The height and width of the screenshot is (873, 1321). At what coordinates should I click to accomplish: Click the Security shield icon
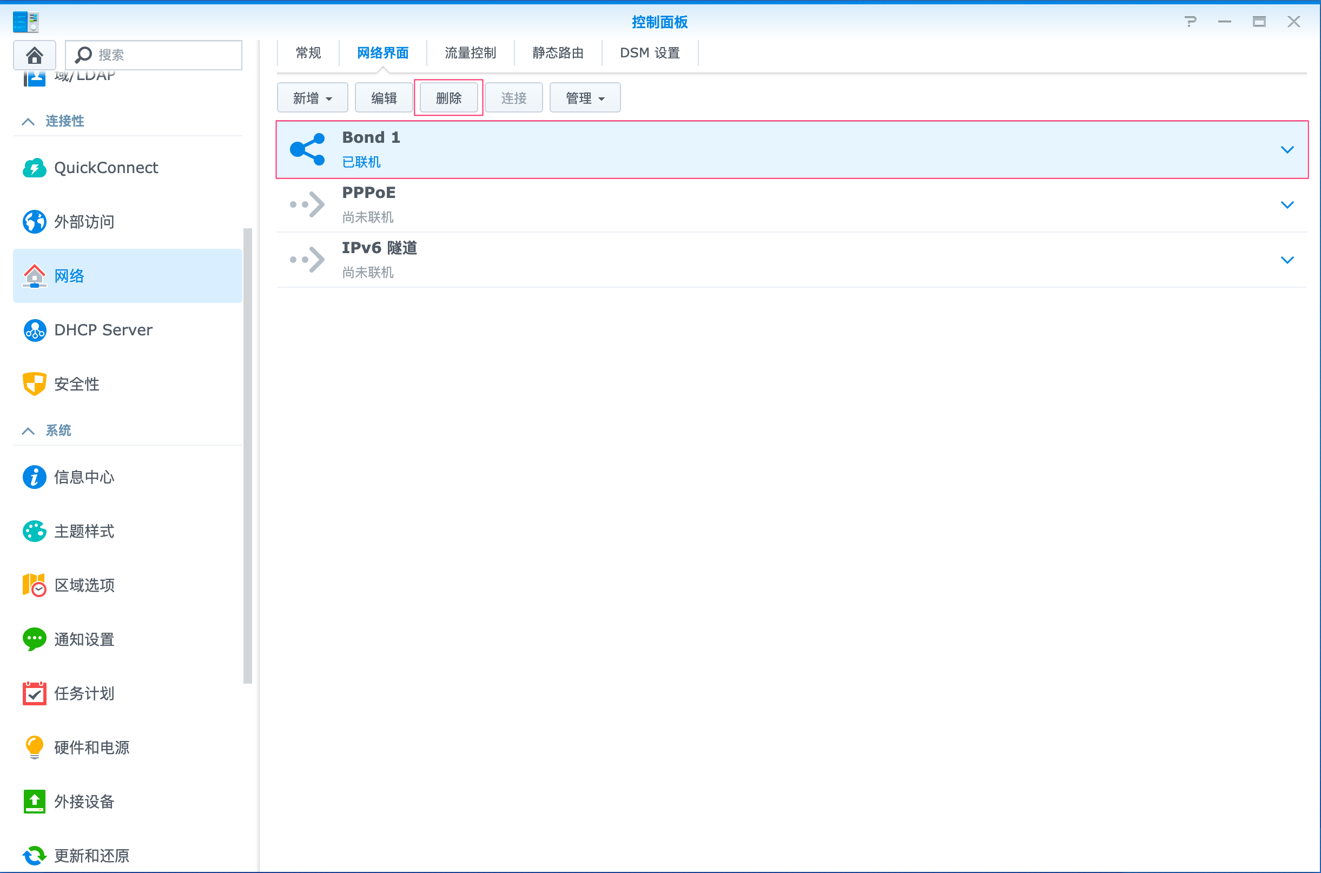coord(35,383)
